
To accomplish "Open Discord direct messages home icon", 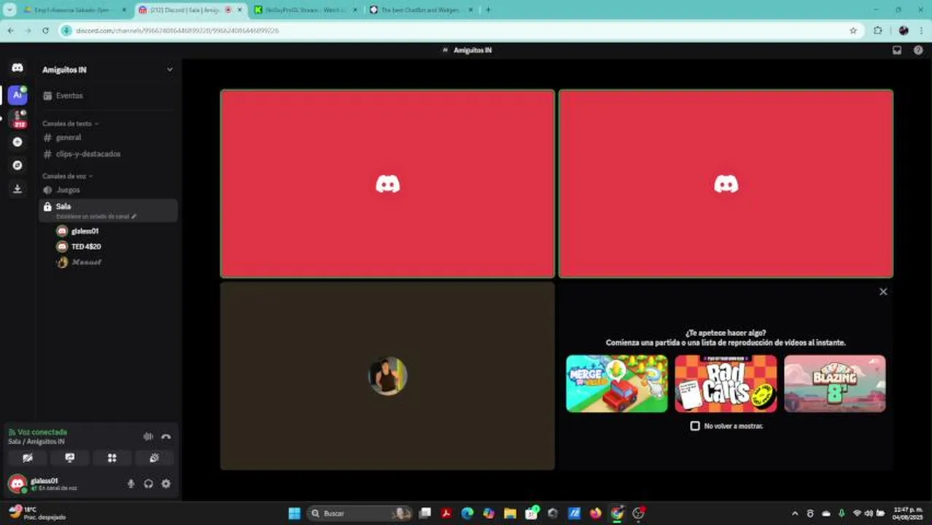I will (18, 67).
